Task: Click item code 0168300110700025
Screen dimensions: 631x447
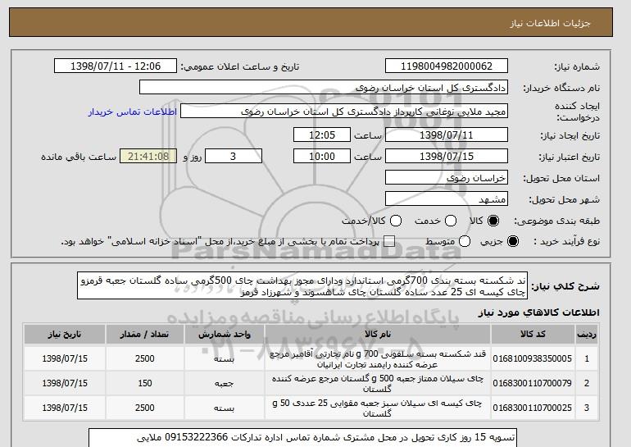Action: (533, 408)
